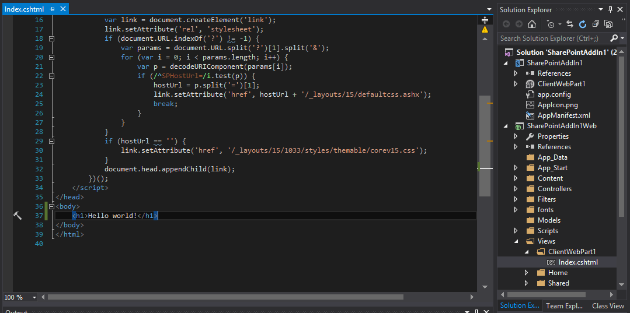Click the screwdriver quick actions icon on line 37
The height and width of the screenshot is (313, 630).
coord(18,216)
